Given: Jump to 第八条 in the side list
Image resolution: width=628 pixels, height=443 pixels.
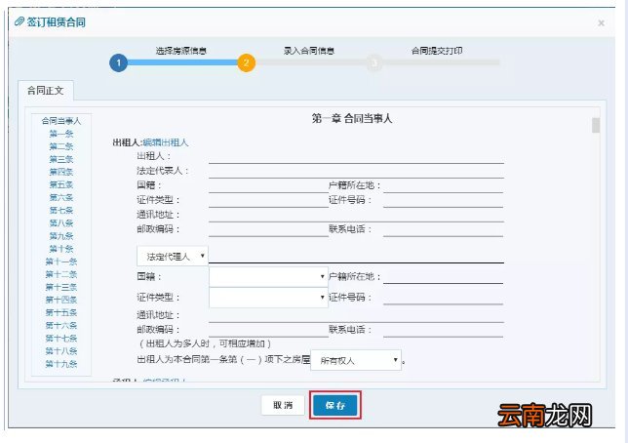Looking at the screenshot, I should click(x=61, y=223).
